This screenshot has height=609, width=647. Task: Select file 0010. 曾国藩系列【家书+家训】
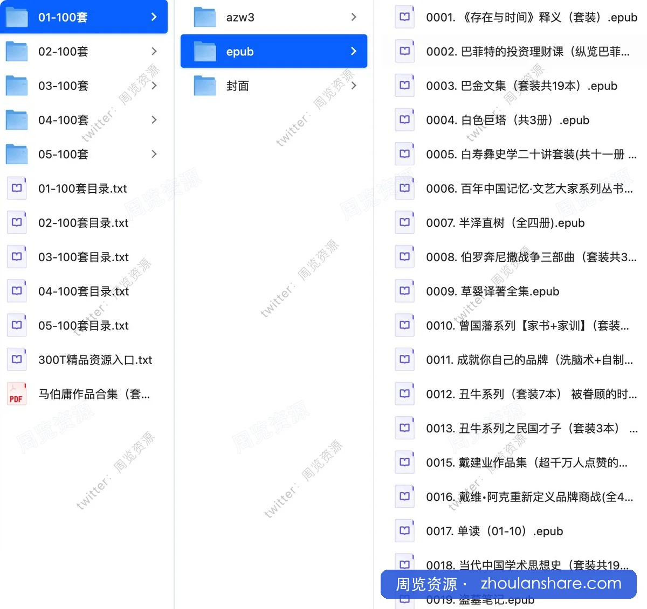pos(527,325)
